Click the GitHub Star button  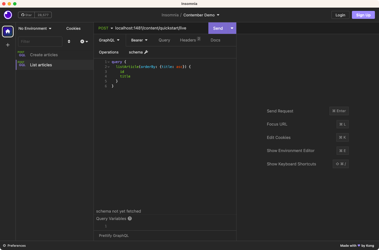(27, 15)
